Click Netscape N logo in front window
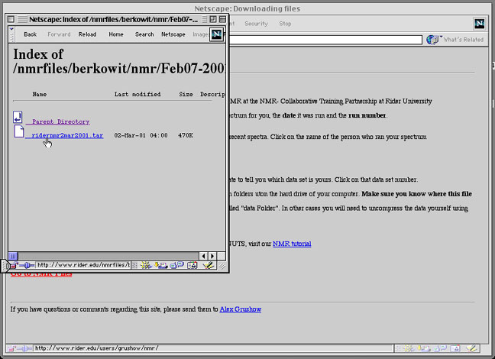The width and height of the screenshot is (495, 359). tap(216, 34)
